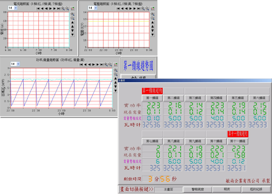This screenshot has width=272, height=194.
Task: Zoom out the vertical axis of the power/demand chart
Action: pyautogui.click(x=115, y=74)
